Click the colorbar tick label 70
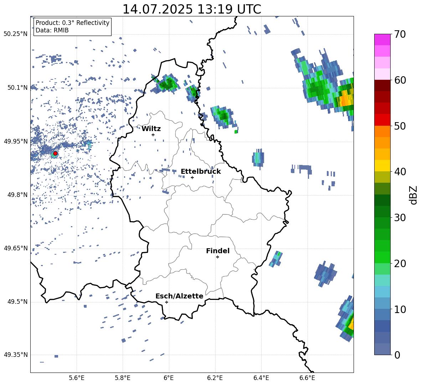This screenshot has width=422, height=385. click(x=400, y=34)
